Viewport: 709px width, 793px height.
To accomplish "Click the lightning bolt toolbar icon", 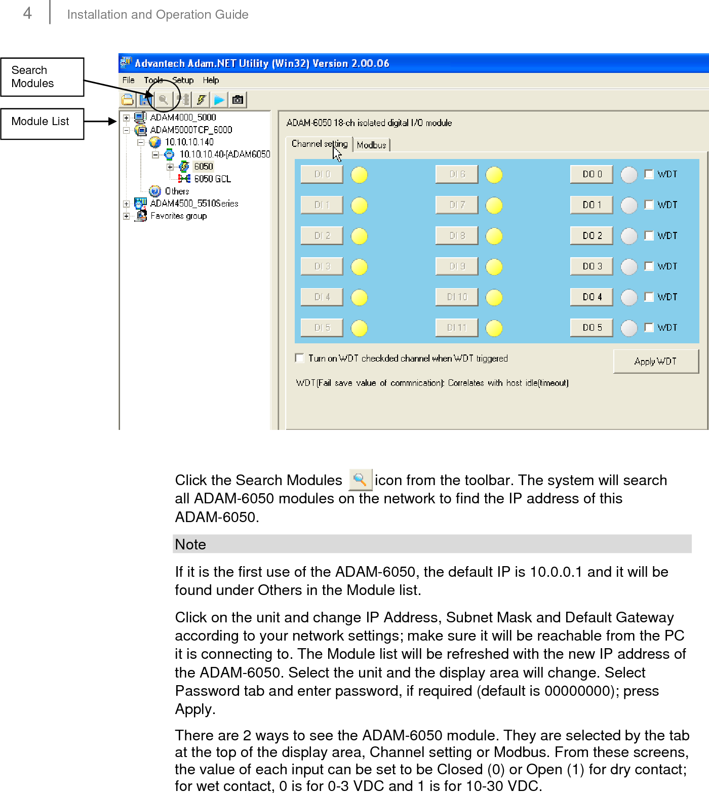I will [x=201, y=99].
